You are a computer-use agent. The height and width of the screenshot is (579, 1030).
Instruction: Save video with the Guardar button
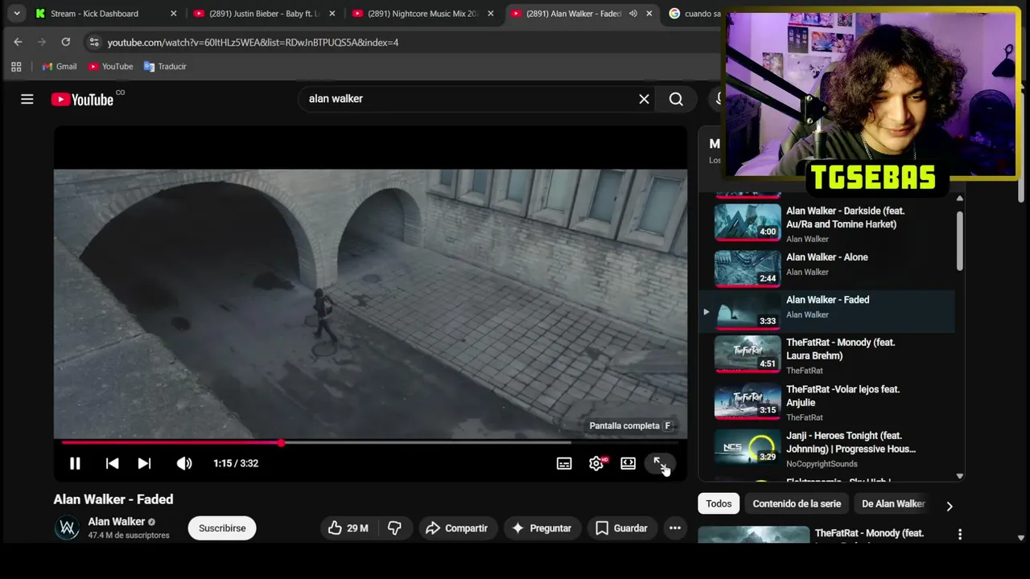[x=620, y=528]
